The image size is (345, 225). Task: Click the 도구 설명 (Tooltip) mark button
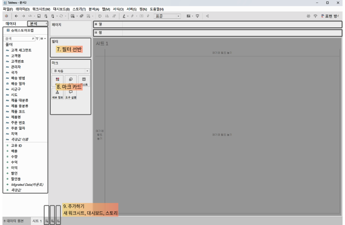pos(70,94)
